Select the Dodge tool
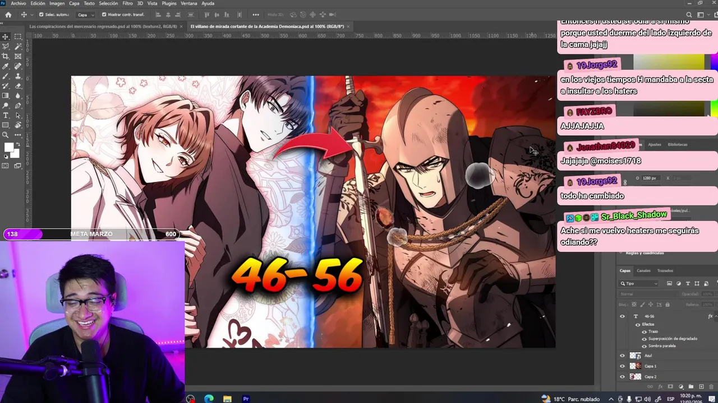This screenshot has width=718, height=403. (5, 105)
